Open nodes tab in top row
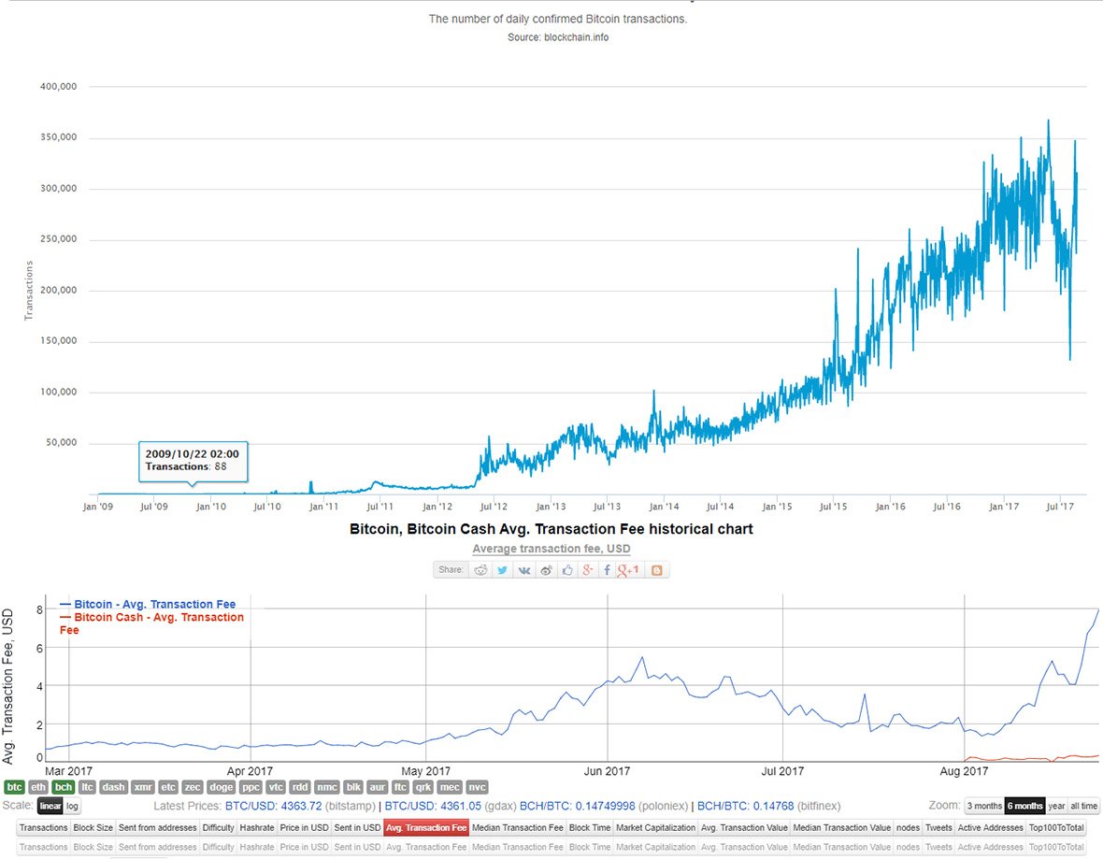Viewport: 1103px width, 859px height. click(x=909, y=828)
